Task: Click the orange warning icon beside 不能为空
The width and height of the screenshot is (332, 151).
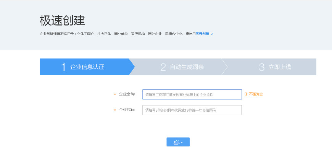Action: (x=246, y=94)
